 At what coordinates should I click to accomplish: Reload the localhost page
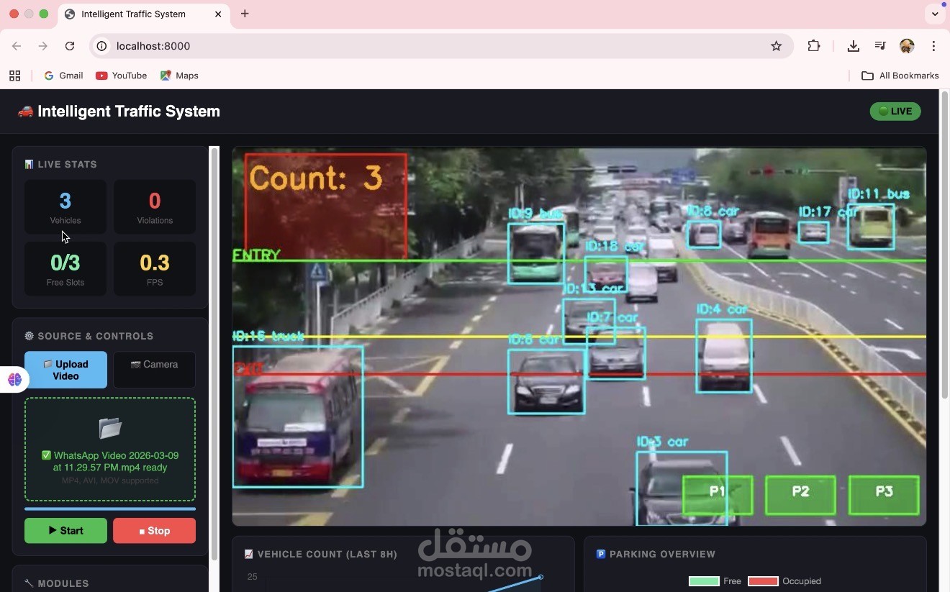tap(70, 46)
